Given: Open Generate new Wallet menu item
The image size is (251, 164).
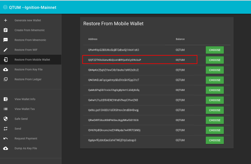Looking at the screenshot, I should pos(28,20).
